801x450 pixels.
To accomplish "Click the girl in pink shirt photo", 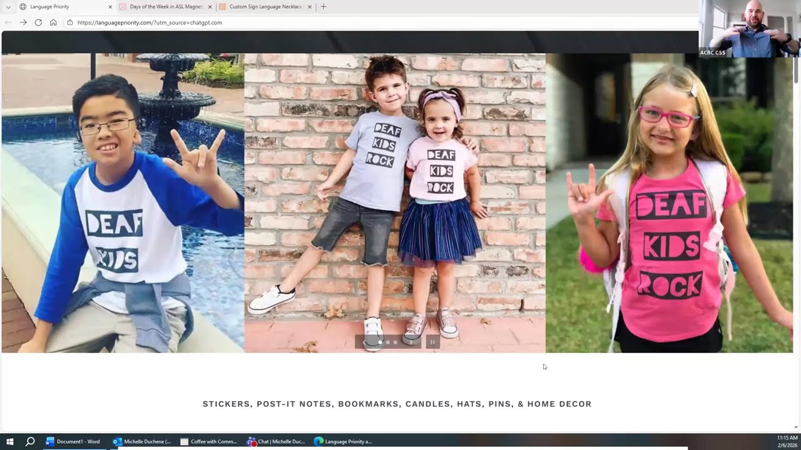I will click(x=669, y=203).
